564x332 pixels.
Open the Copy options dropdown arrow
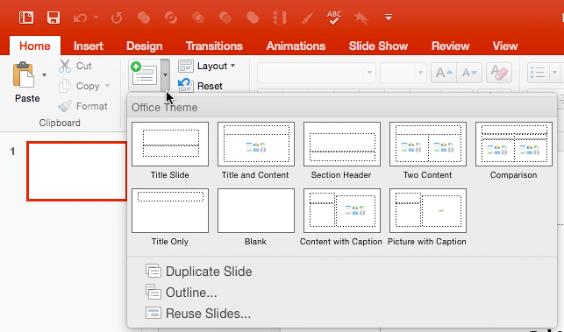point(107,86)
